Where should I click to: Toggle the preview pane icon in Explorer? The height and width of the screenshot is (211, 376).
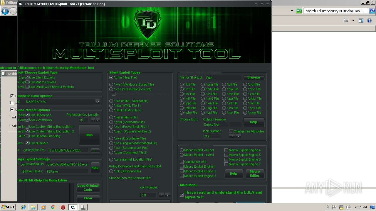point(361,21)
